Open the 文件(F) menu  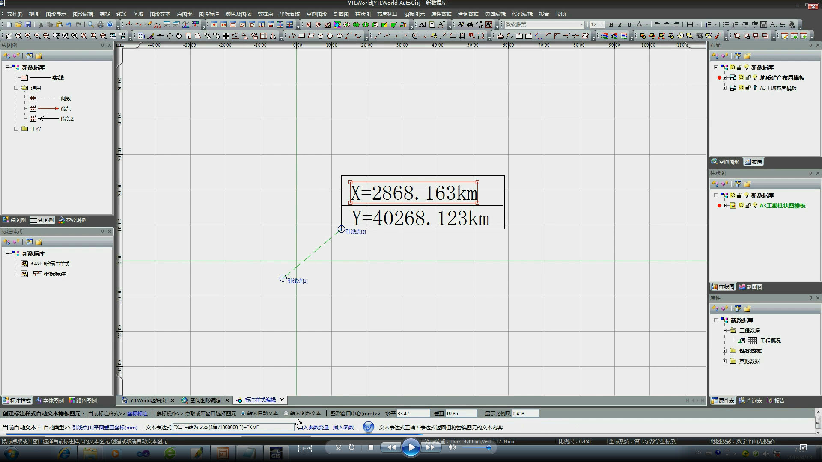(x=15, y=14)
